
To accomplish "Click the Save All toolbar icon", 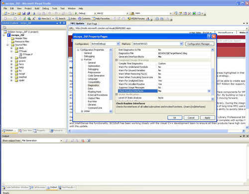I will point(28,13).
